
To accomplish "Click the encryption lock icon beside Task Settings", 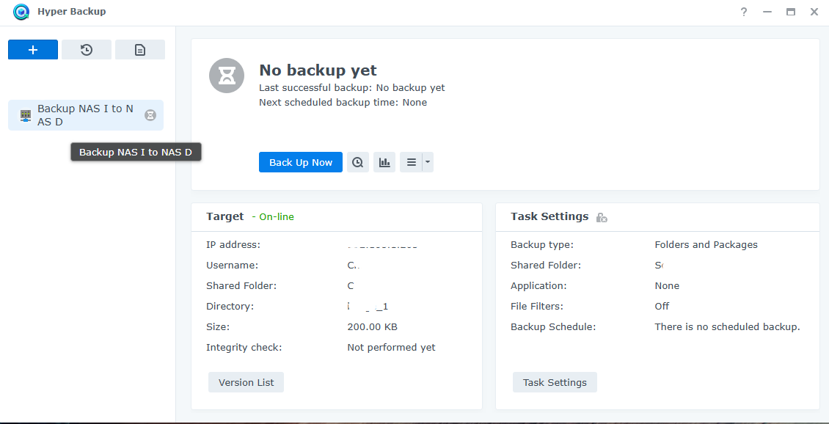I will click(x=602, y=217).
